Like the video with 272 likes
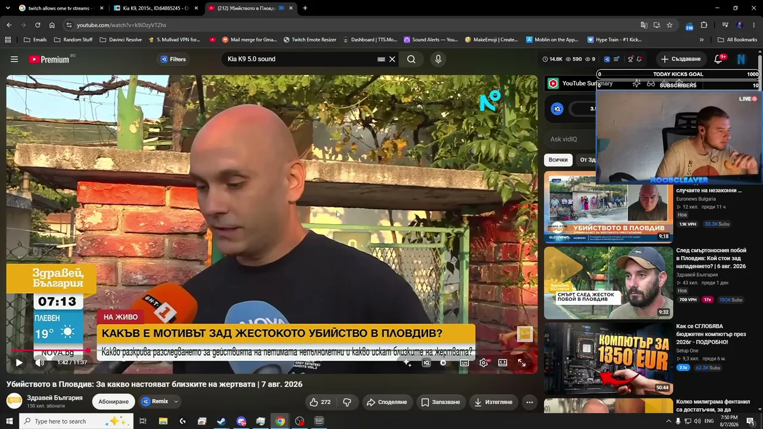The width and height of the screenshot is (763, 429). (x=320, y=402)
